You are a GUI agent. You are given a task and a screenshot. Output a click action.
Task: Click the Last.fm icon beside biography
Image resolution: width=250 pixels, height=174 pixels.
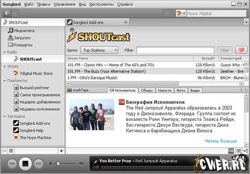[x=121, y=102]
